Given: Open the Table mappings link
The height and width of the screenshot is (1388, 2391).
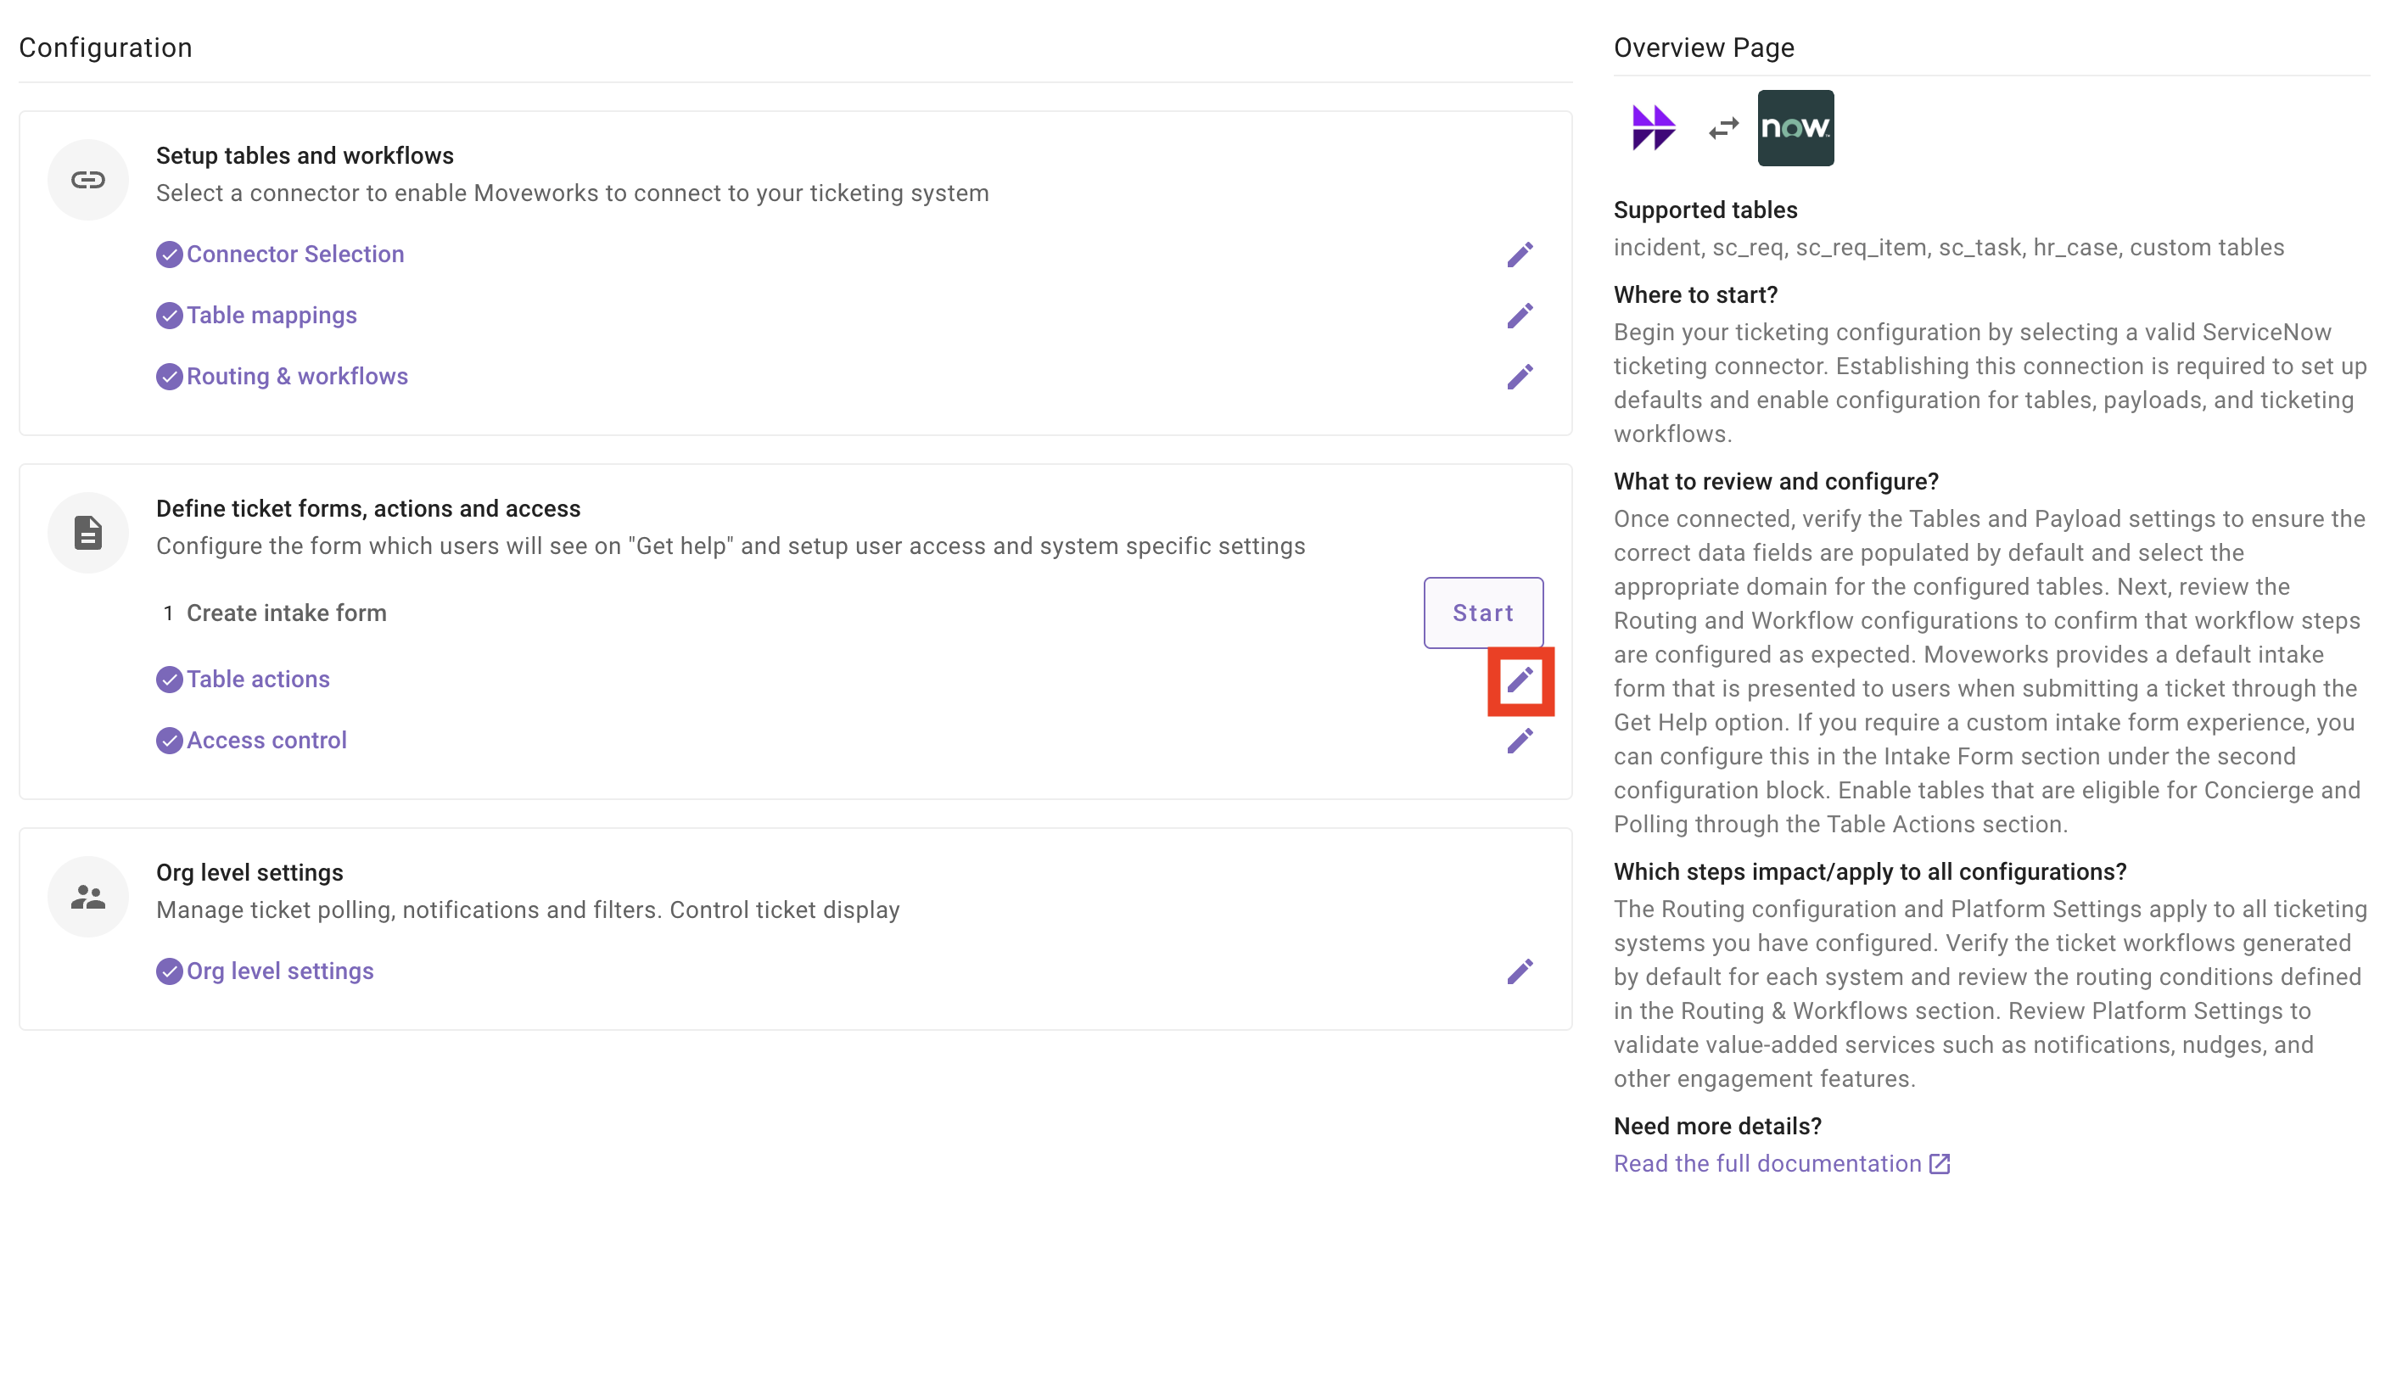Looking at the screenshot, I should pyautogui.click(x=272, y=315).
